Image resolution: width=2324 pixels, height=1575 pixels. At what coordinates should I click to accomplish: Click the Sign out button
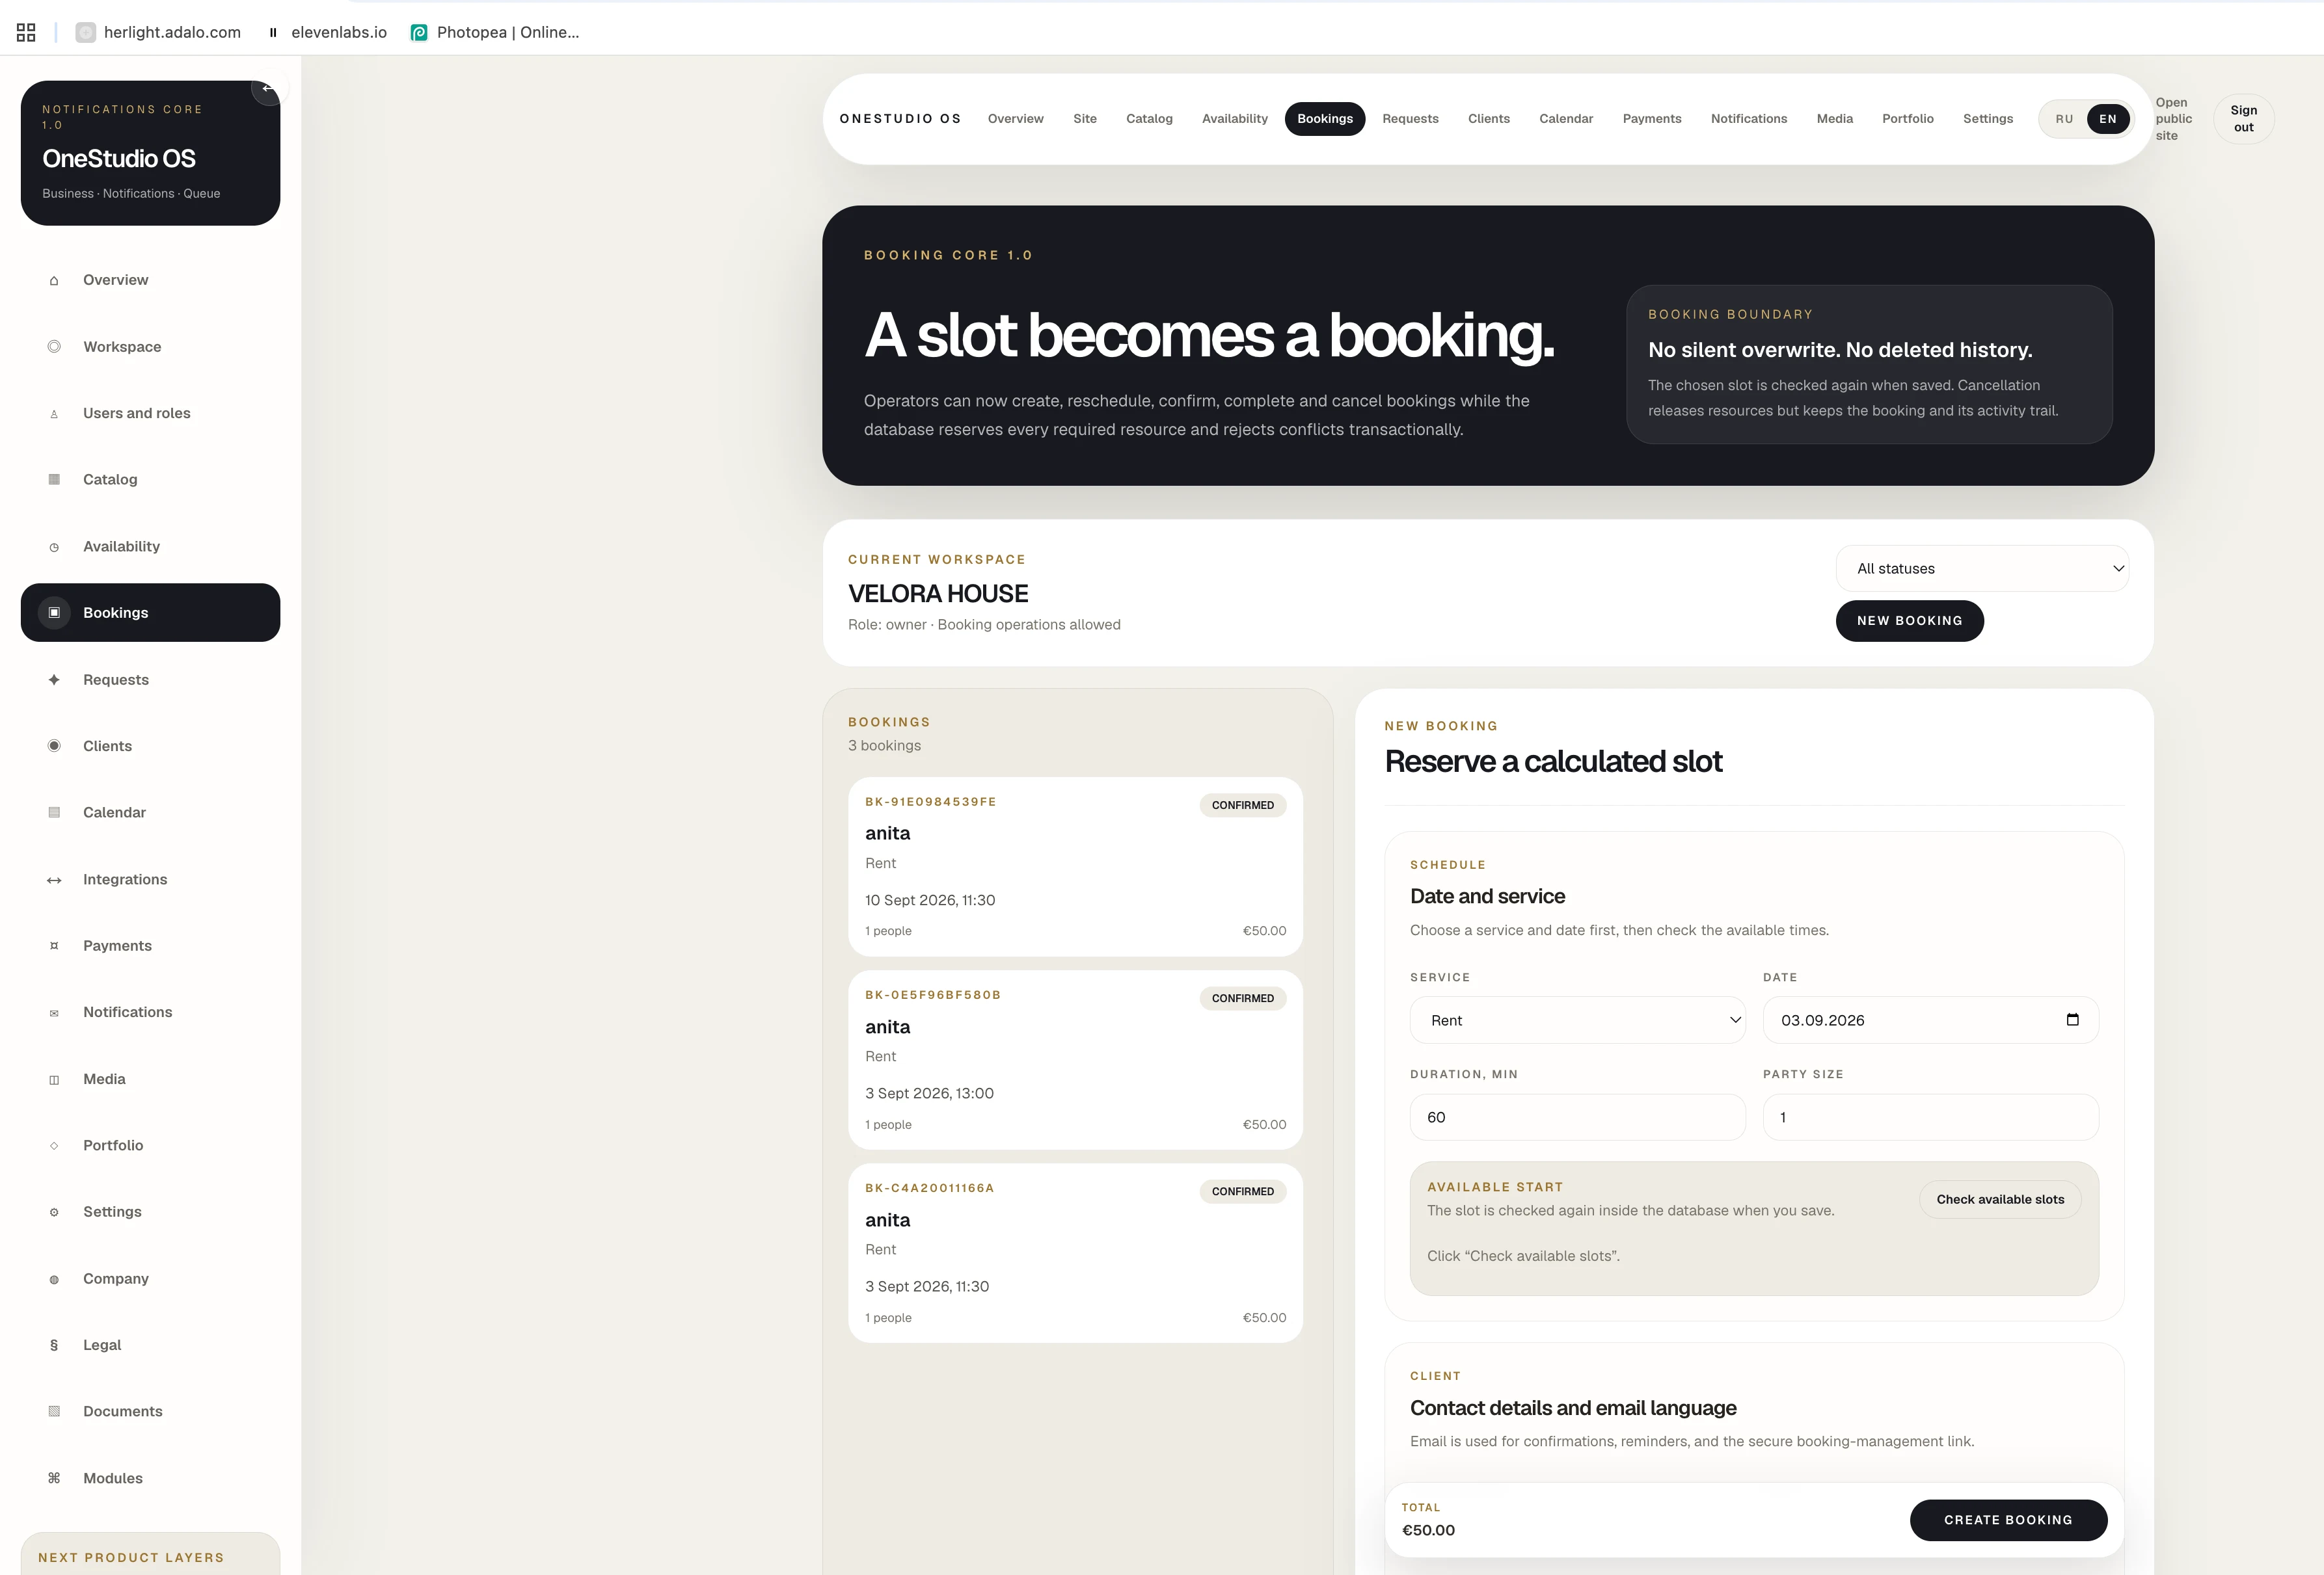coord(2243,119)
